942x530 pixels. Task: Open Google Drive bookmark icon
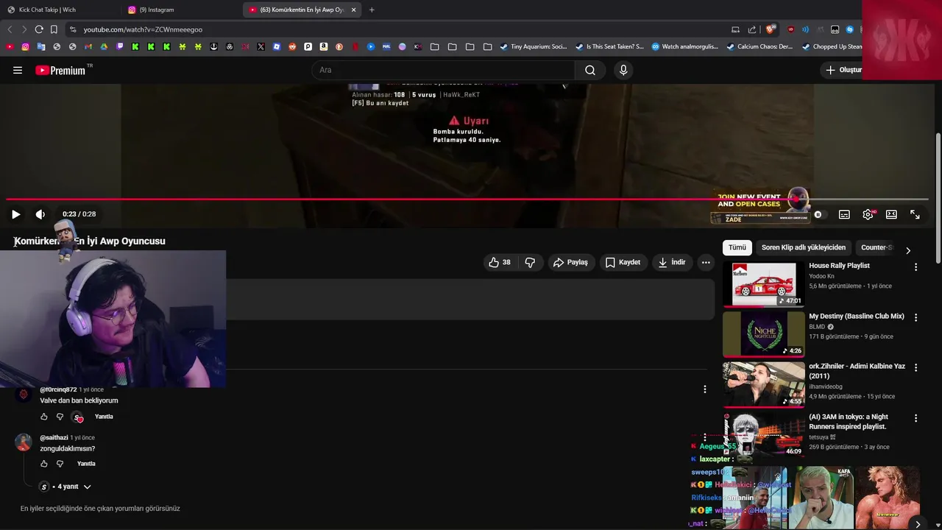104,46
